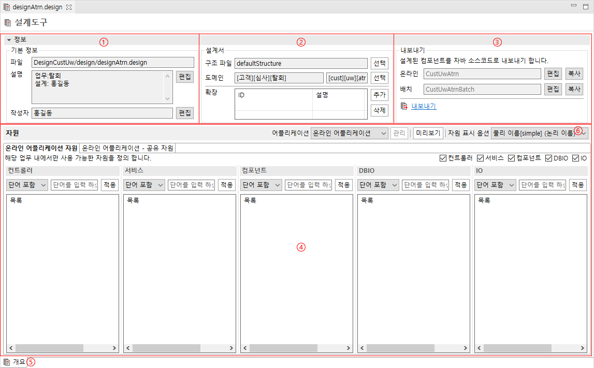Image resolution: width=594 pixels, height=368 pixels.
Task: Open the 자원 표시 옵션 dropdown
Action: point(539,134)
